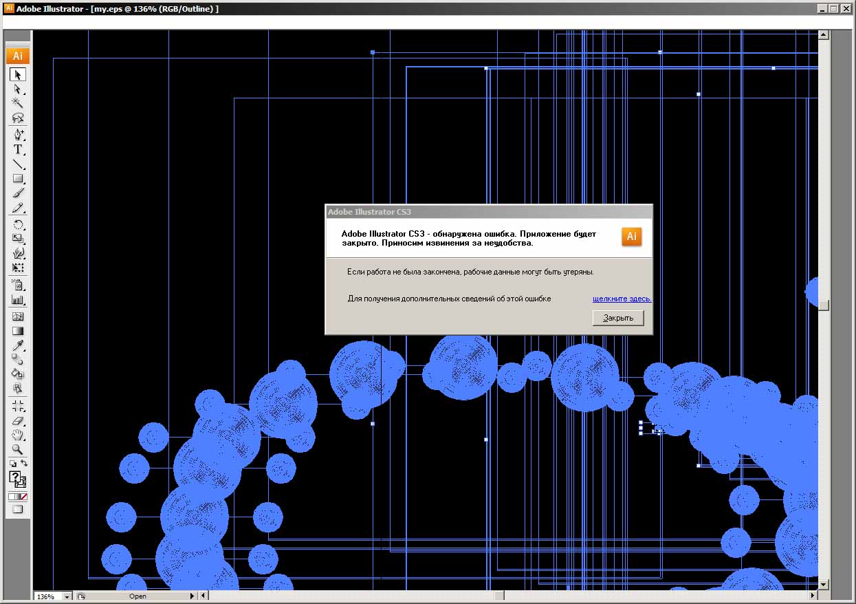The width and height of the screenshot is (856, 604).
Task: Select the Blend tool
Action: tap(18, 360)
